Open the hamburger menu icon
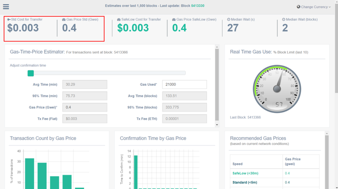338x189 pixels. click(6, 7)
